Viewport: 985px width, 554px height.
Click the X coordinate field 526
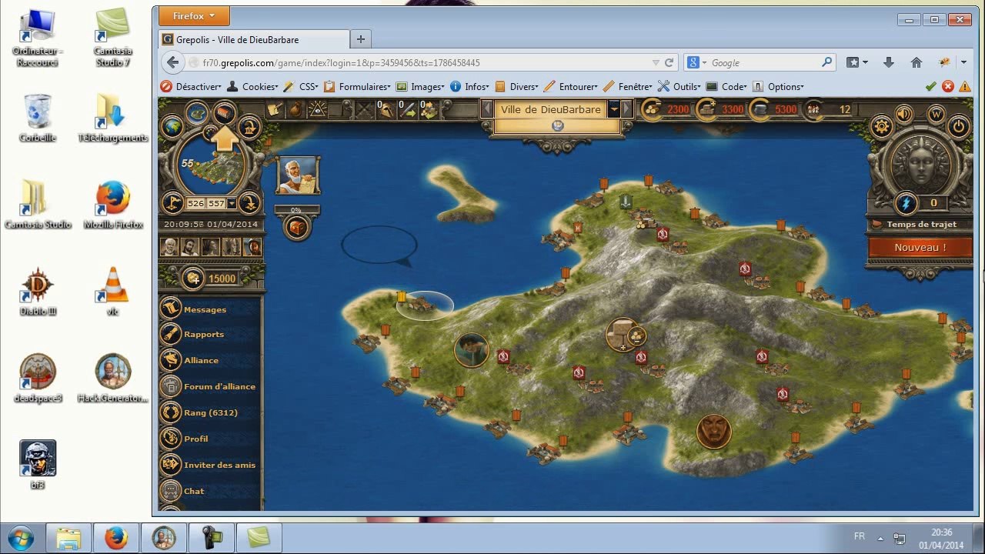[x=195, y=203]
